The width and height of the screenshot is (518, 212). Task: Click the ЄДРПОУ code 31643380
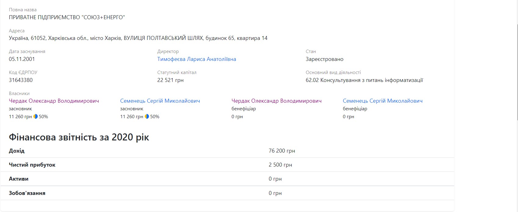(x=21, y=80)
